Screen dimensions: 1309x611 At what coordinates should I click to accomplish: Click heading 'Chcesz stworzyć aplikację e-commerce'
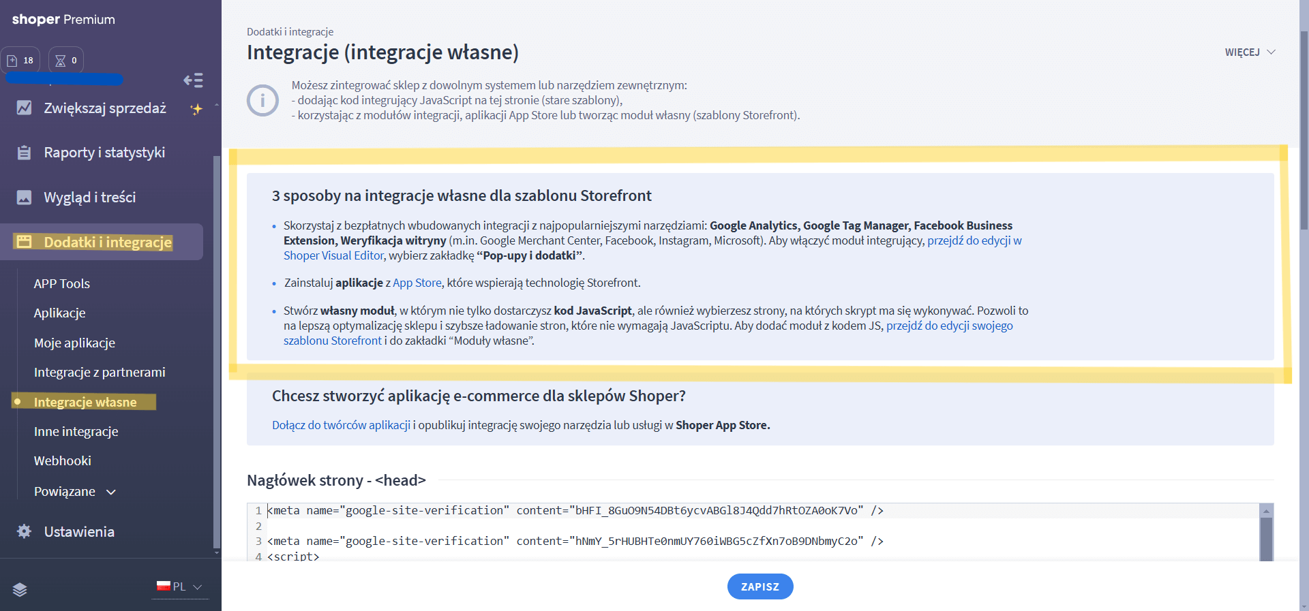[479, 396]
